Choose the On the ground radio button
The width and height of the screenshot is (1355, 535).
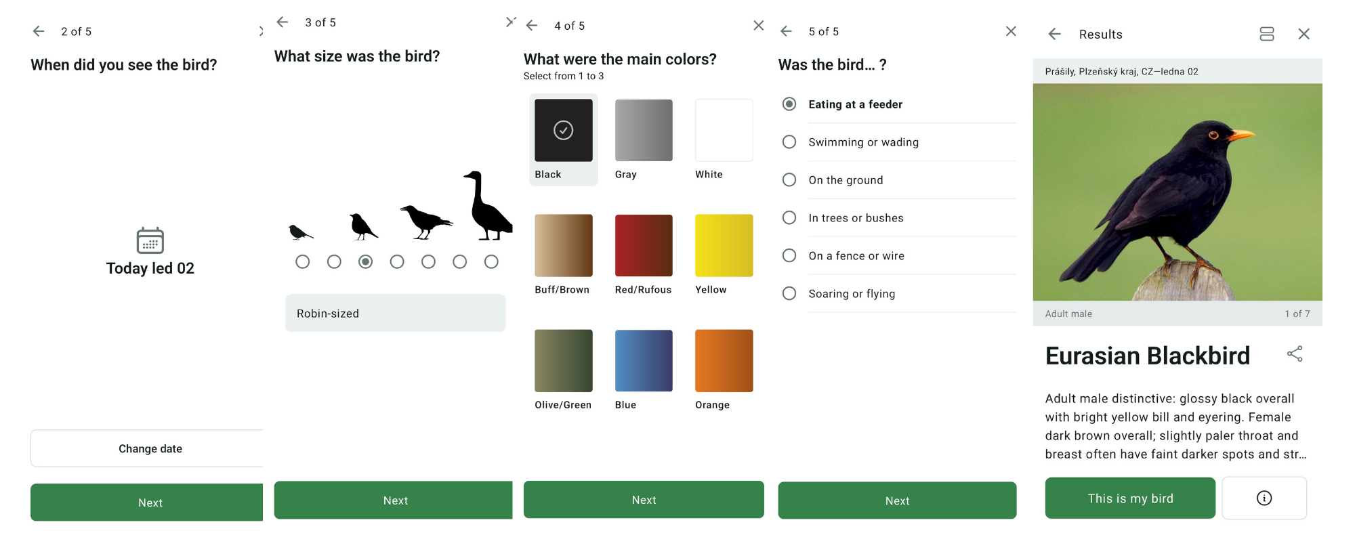789,180
